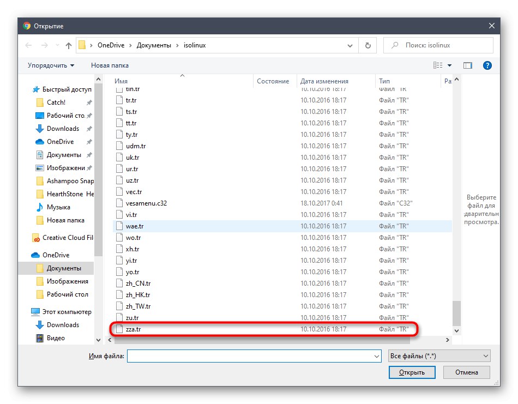Sort by the Имя column header

pyautogui.click(x=121, y=81)
